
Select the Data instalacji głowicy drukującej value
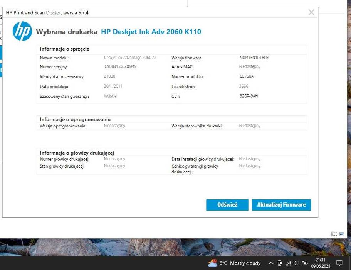tap(250, 159)
